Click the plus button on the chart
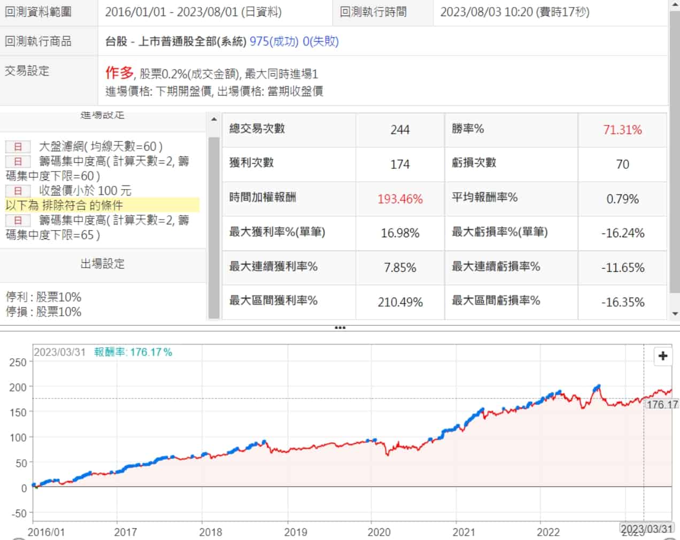 663,356
